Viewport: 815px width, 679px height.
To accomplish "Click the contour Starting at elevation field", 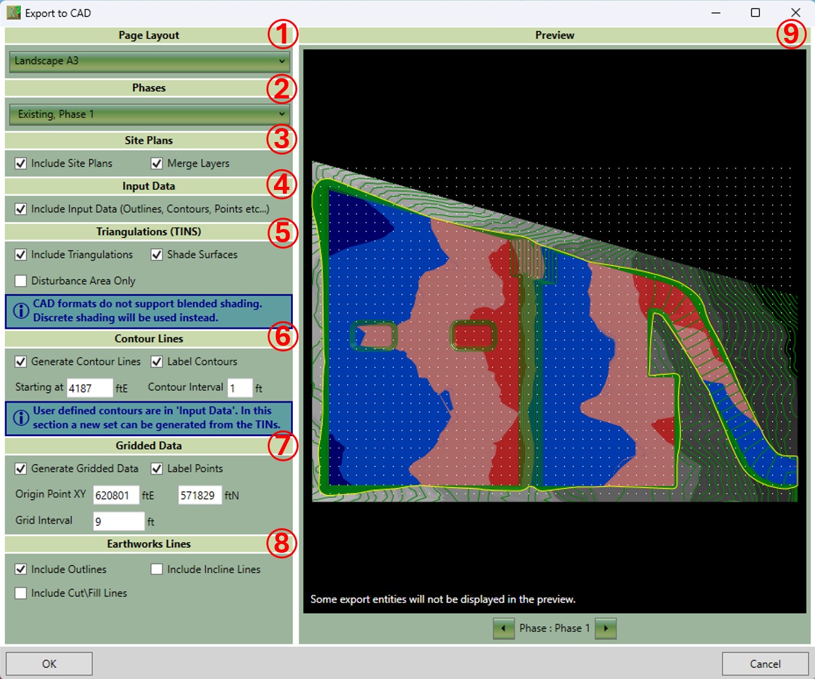I will [x=89, y=388].
